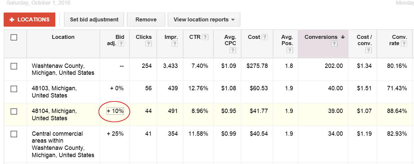Image resolution: width=414 pixels, height=164 pixels.
Task: Click the help icon under Avg. CPC
Action: coord(233,50)
